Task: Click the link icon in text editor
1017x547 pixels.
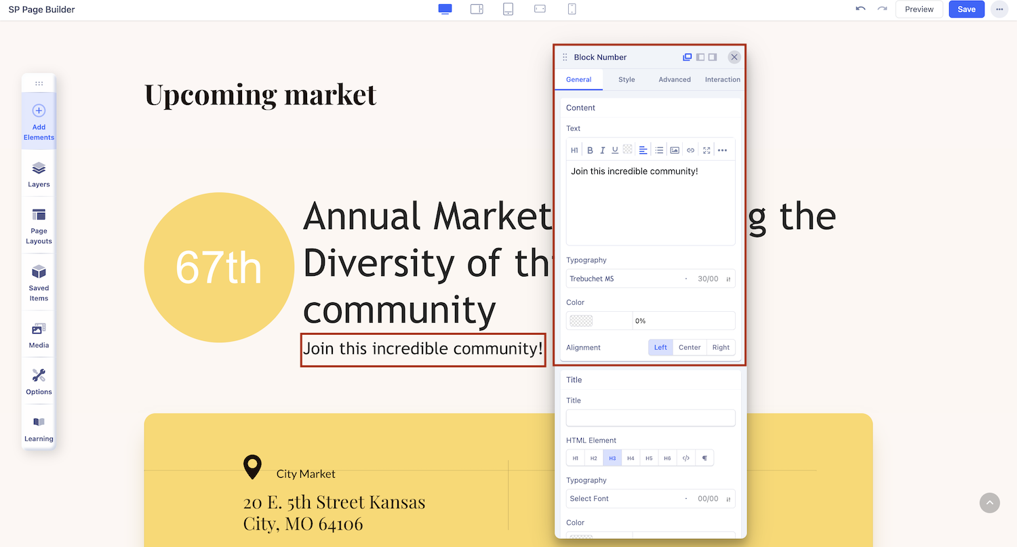Action: (x=690, y=150)
